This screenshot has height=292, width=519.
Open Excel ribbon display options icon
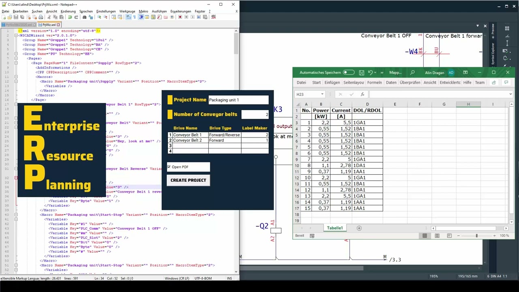tap(465, 73)
